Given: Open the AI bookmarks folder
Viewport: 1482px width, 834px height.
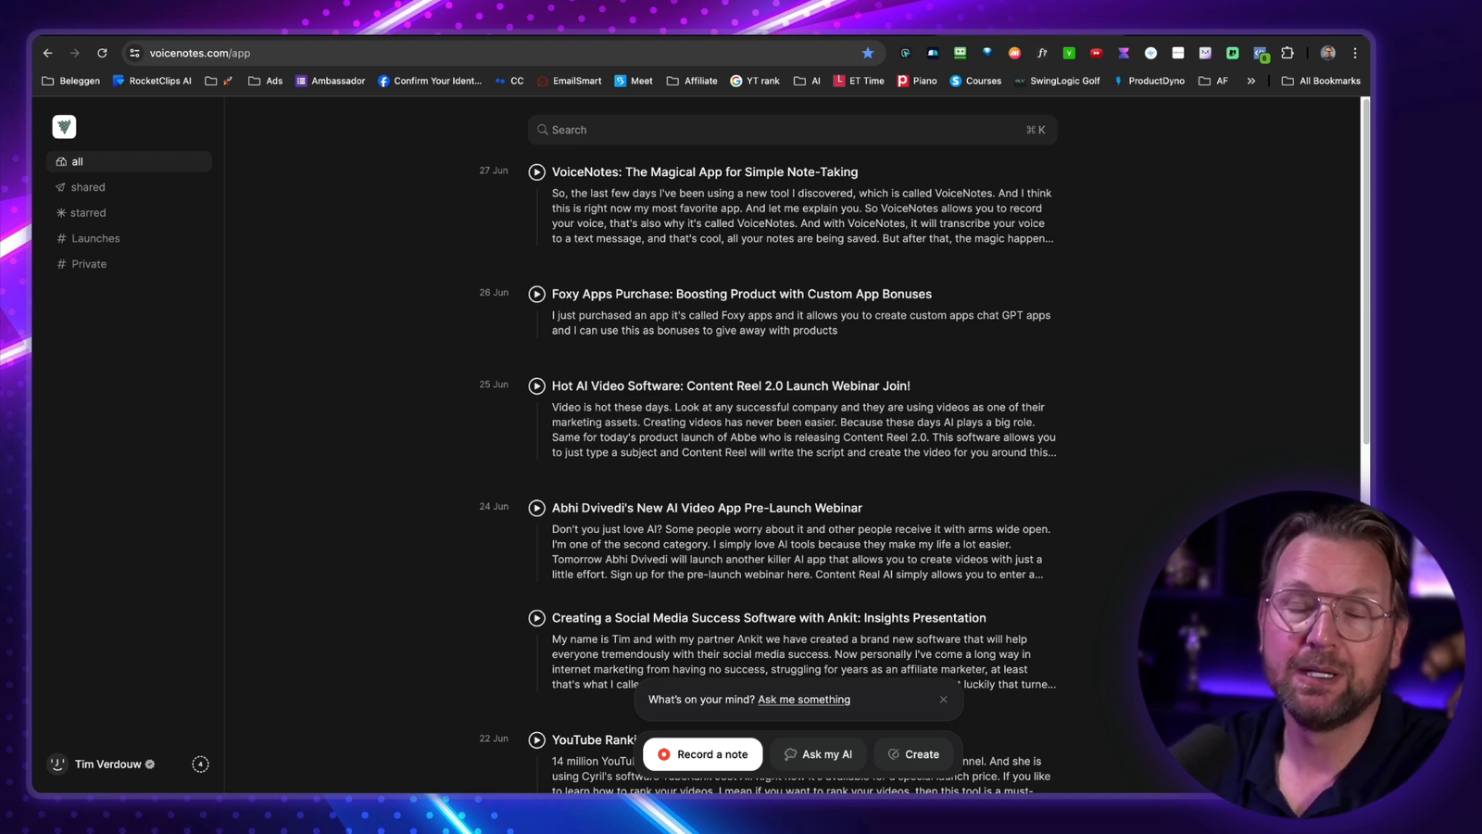Looking at the screenshot, I should 807,81.
